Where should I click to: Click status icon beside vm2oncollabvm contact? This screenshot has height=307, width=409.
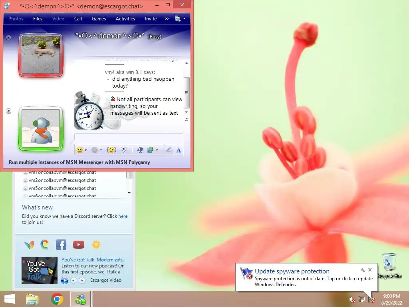point(26,180)
